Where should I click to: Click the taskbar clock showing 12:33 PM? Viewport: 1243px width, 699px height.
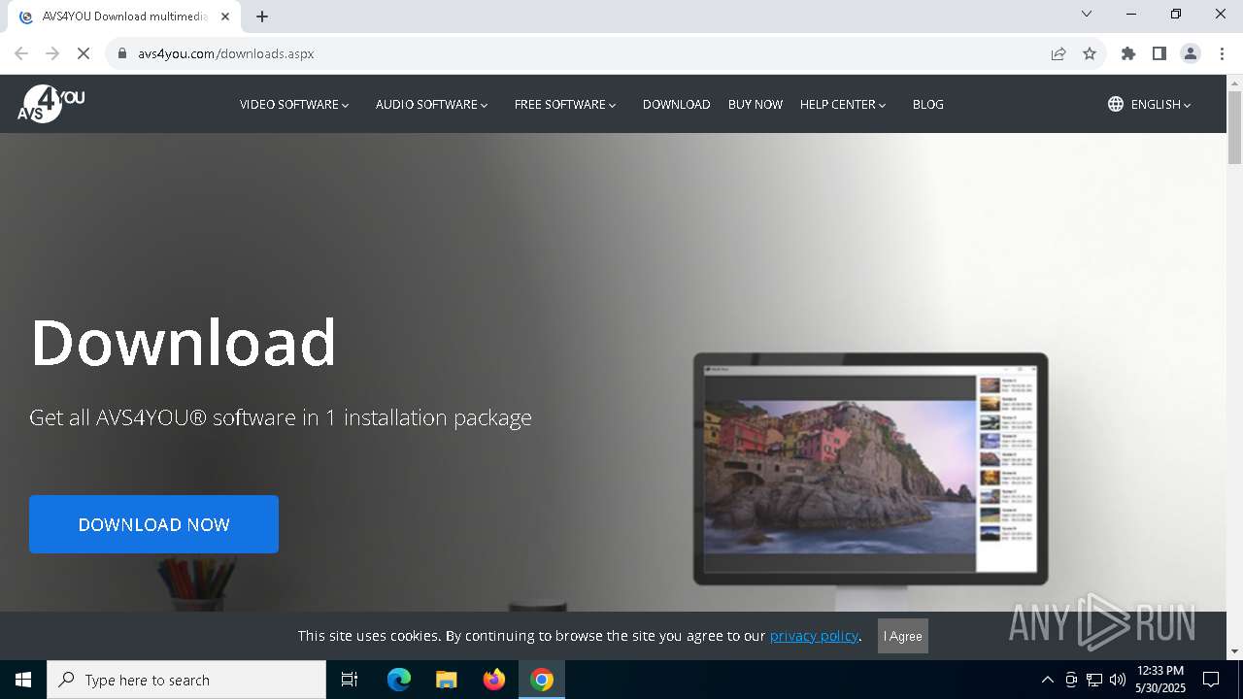pos(1160,680)
